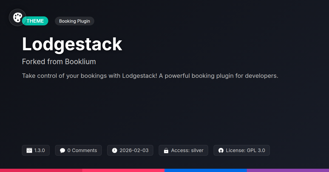The height and width of the screenshot is (172, 329).
Task: Open the Booking Plugin tag
Action: pyautogui.click(x=75, y=21)
